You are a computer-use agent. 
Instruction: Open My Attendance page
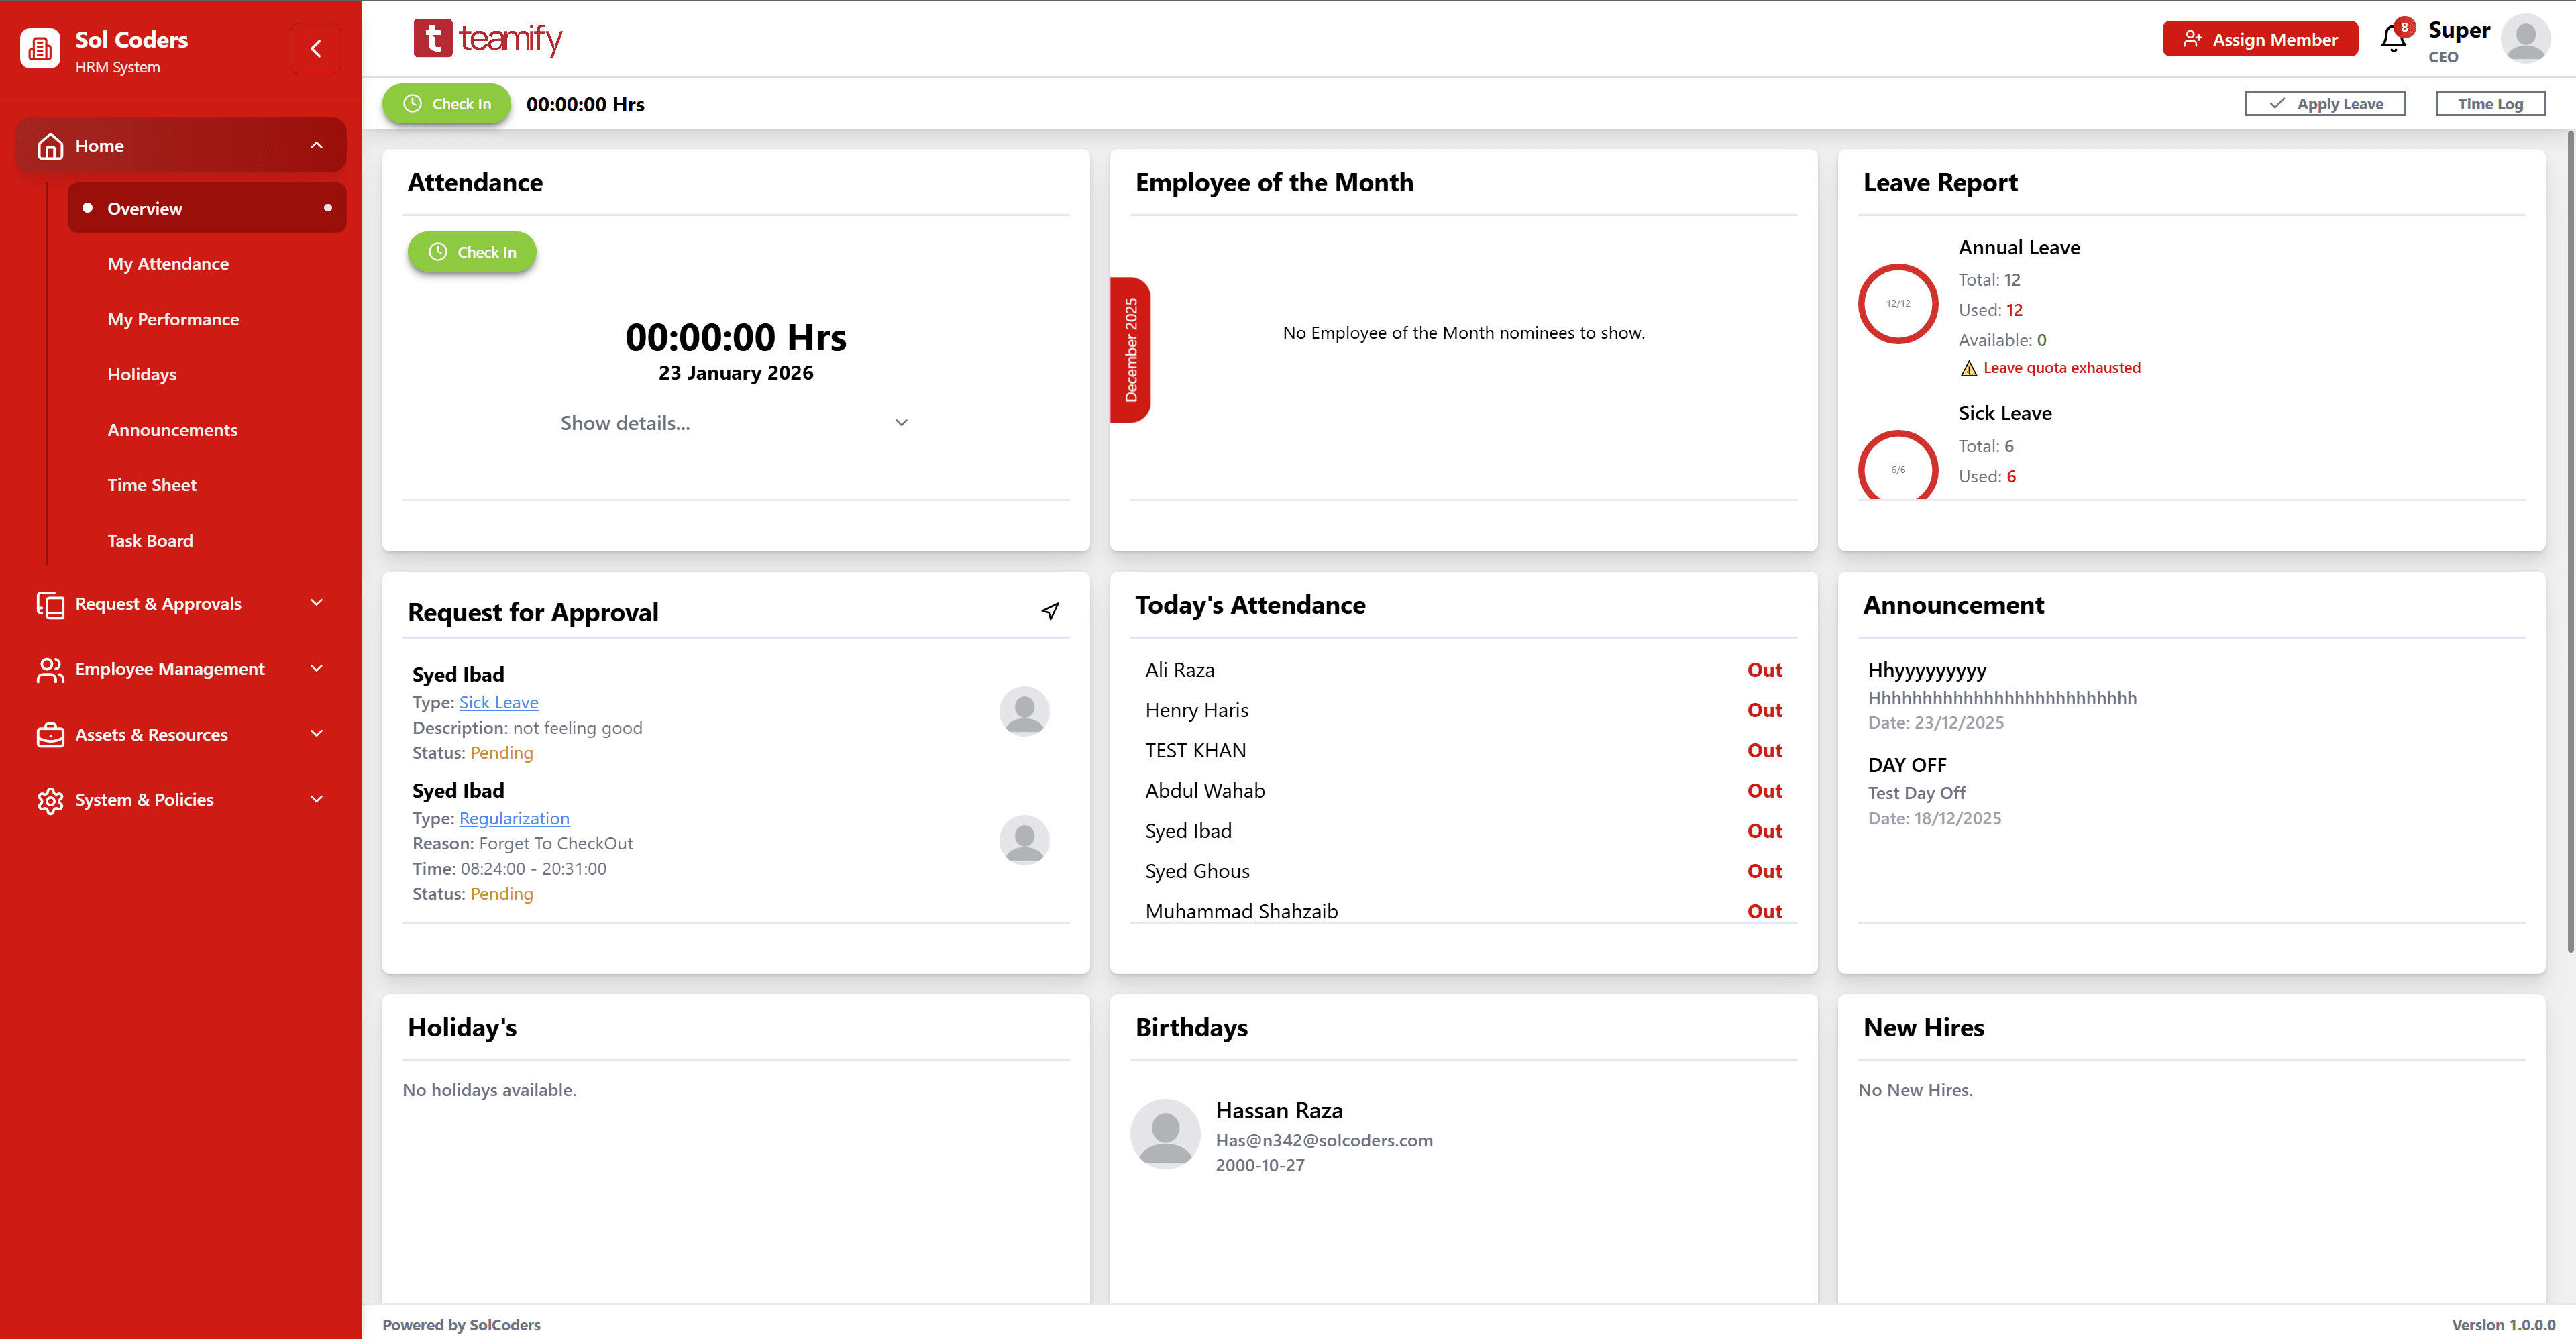click(x=168, y=264)
